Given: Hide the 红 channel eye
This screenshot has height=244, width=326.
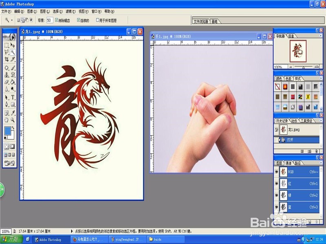Looking at the screenshot, I should 276,184.
